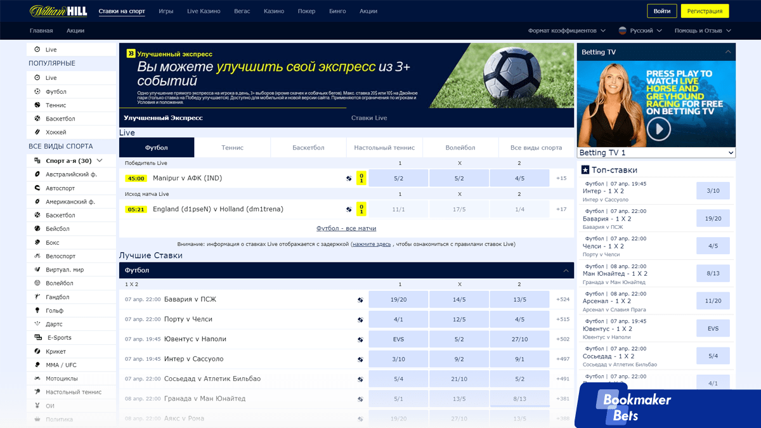
Task: Select the Волейбол sidebar icon
Action: pyautogui.click(x=37, y=283)
